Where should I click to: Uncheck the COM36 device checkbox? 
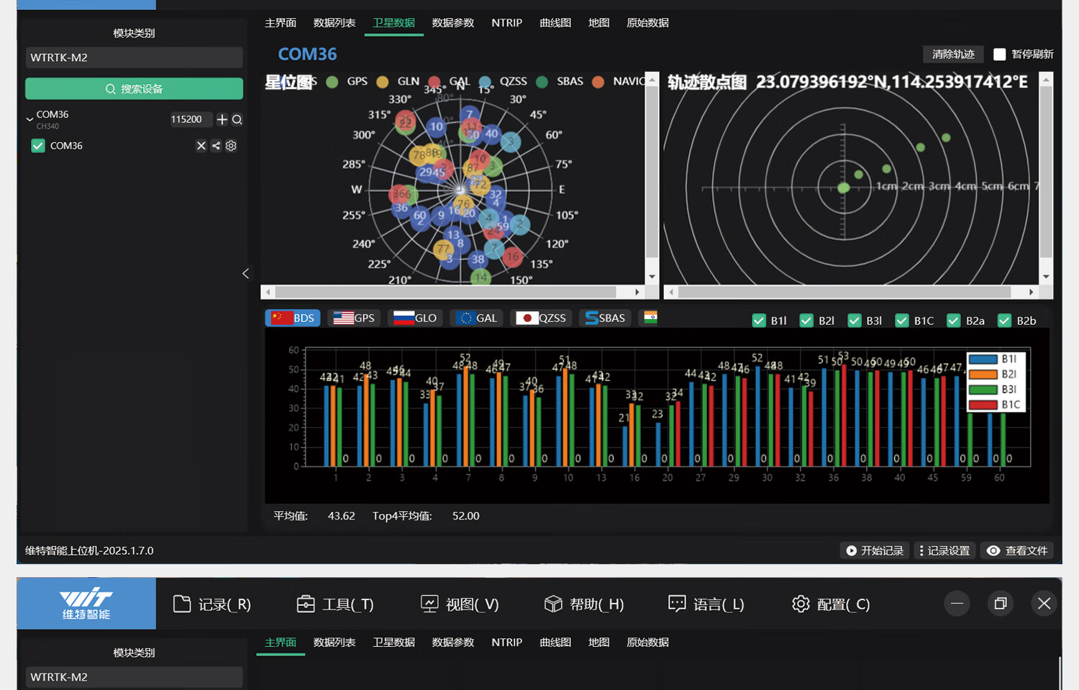(38, 146)
